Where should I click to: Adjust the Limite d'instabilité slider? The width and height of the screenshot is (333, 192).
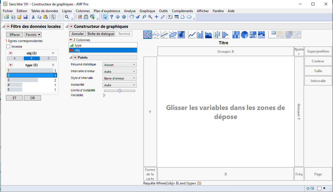tap(120, 91)
